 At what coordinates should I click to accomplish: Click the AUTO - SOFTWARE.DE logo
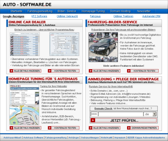click(27, 5)
